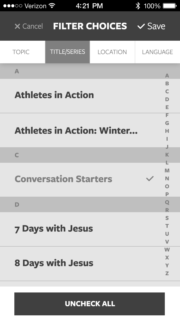The image size is (180, 321).
Task: Tap the battery icon in status bar
Action: (169, 6)
